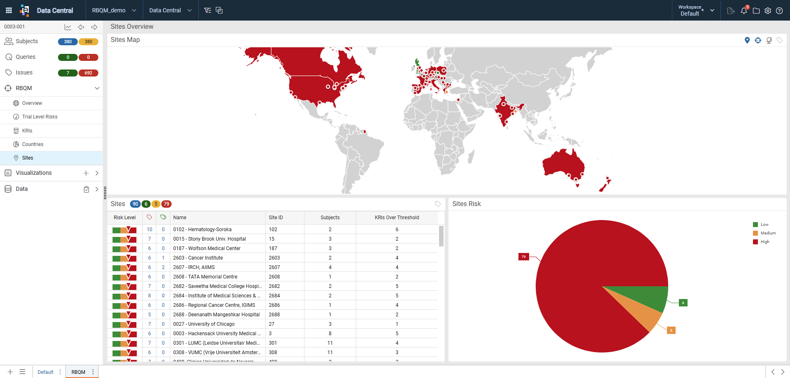Open the RBQM_demo study dropdown
This screenshot has width=790, height=378.
[x=114, y=10]
